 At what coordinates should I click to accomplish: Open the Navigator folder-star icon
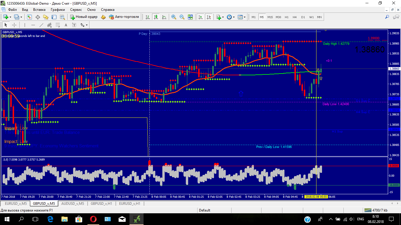pyautogui.click(x=46, y=17)
